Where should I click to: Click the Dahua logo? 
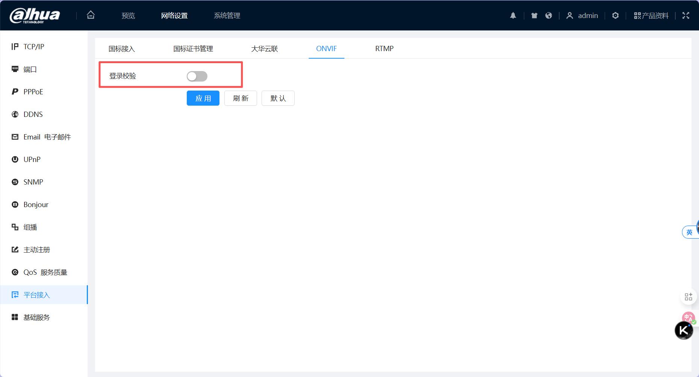coord(35,15)
